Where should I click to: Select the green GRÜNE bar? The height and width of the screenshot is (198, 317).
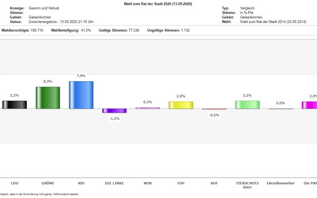(x=48, y=98)
